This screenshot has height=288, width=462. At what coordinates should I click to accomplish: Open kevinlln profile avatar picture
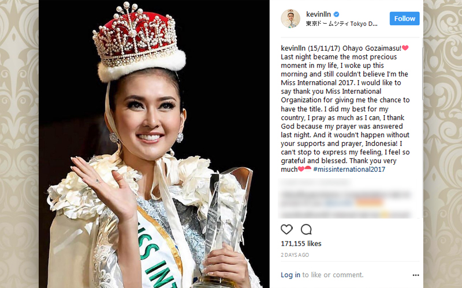[x=290, y=18]
